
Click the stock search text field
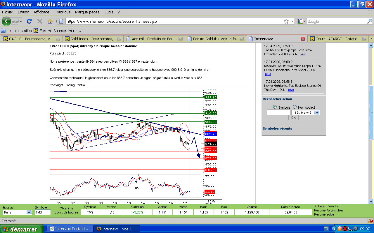278,112
